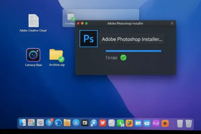Open the yellow folder in the dock
Screen dimensions: 201x134
pos(67,123)
